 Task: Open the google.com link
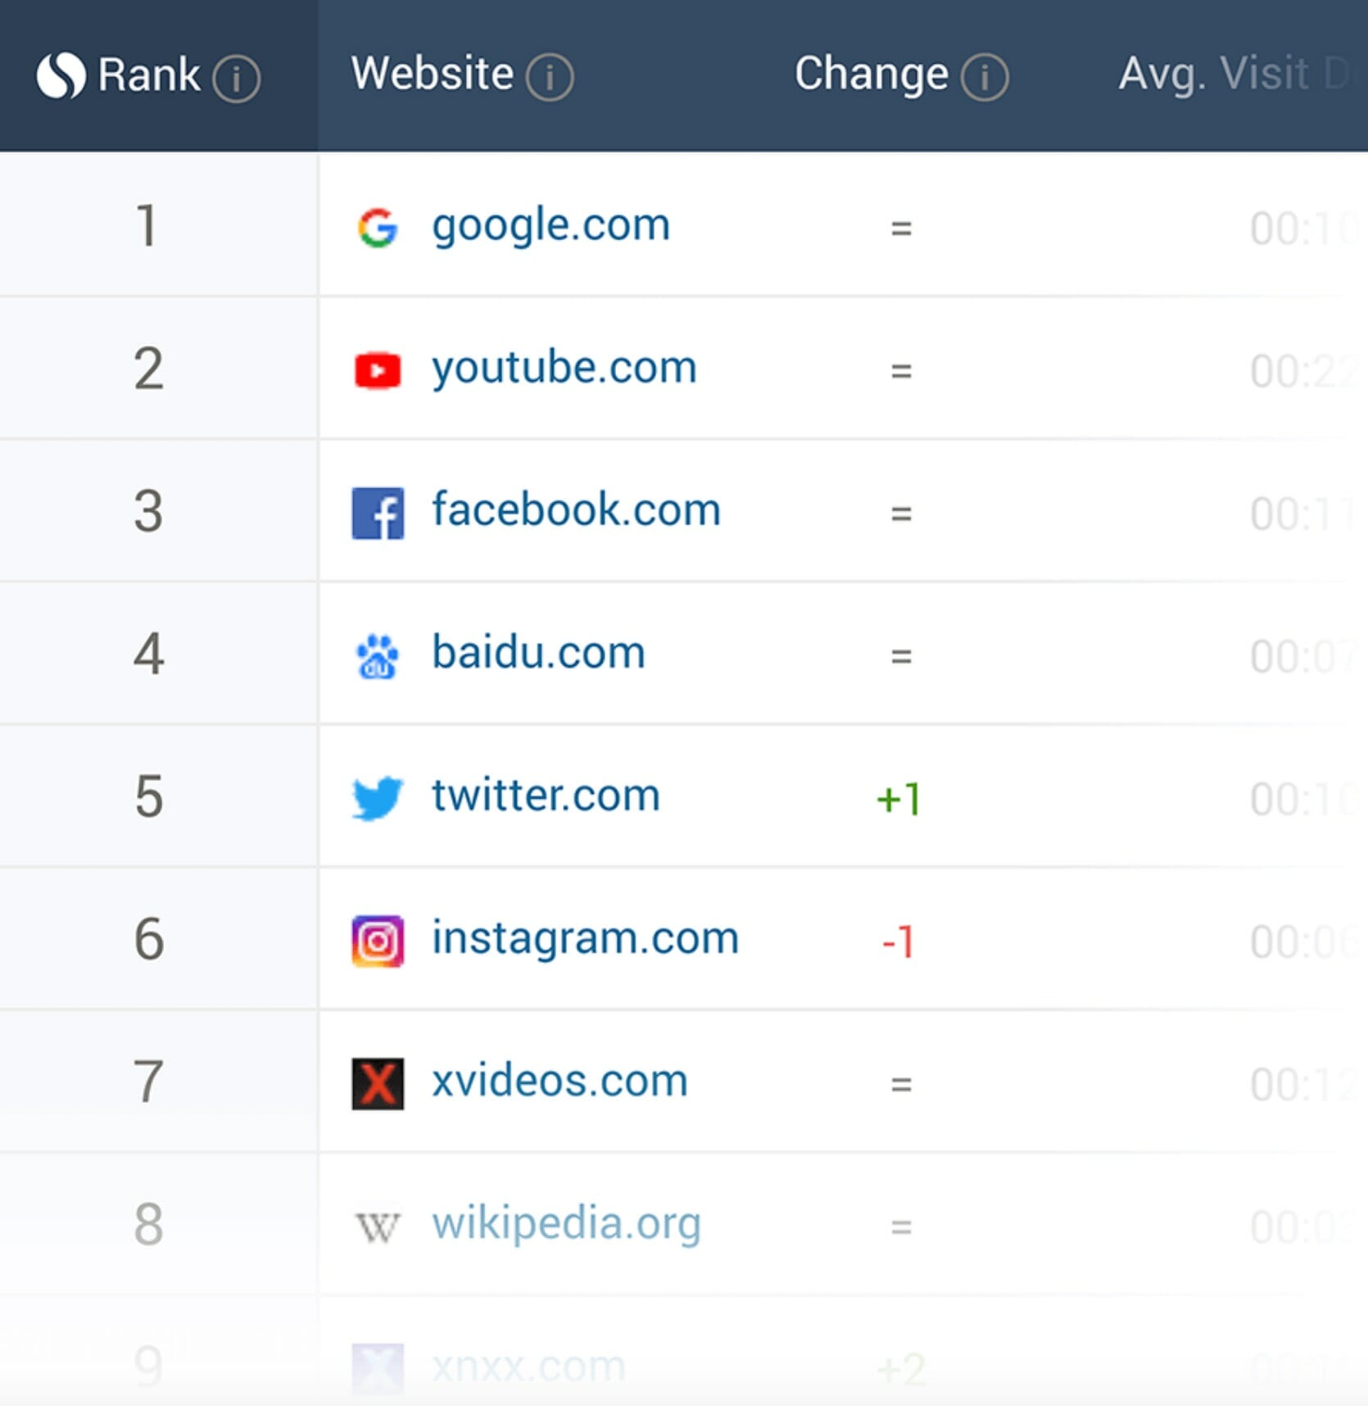pyautogui.click(x=550, y=225)
